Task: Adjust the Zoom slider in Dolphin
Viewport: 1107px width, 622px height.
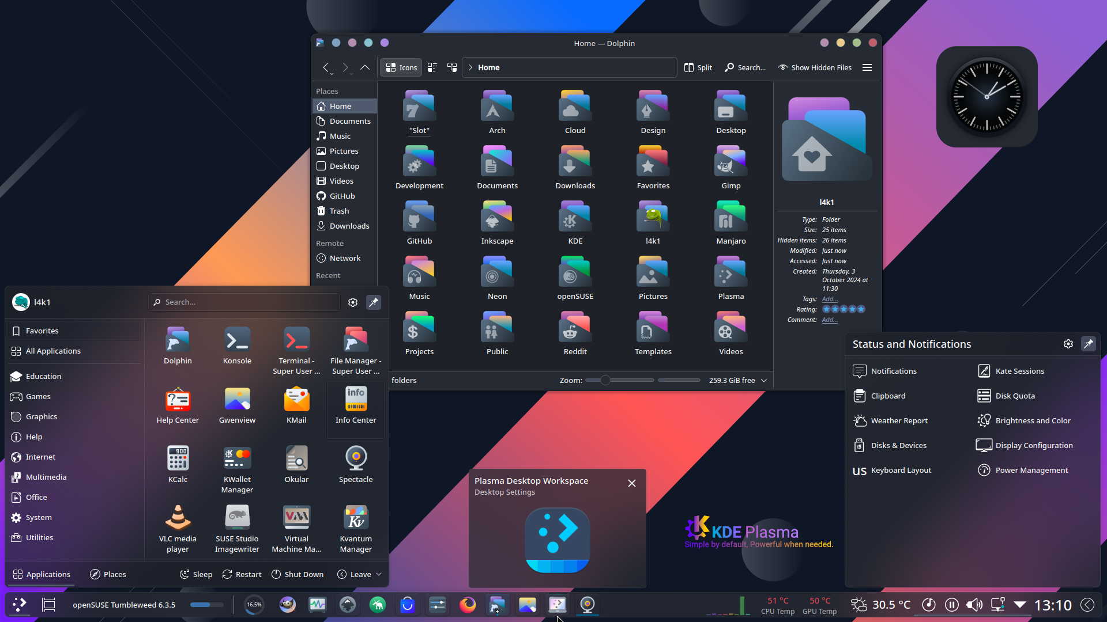Action: tap(605, 380)
